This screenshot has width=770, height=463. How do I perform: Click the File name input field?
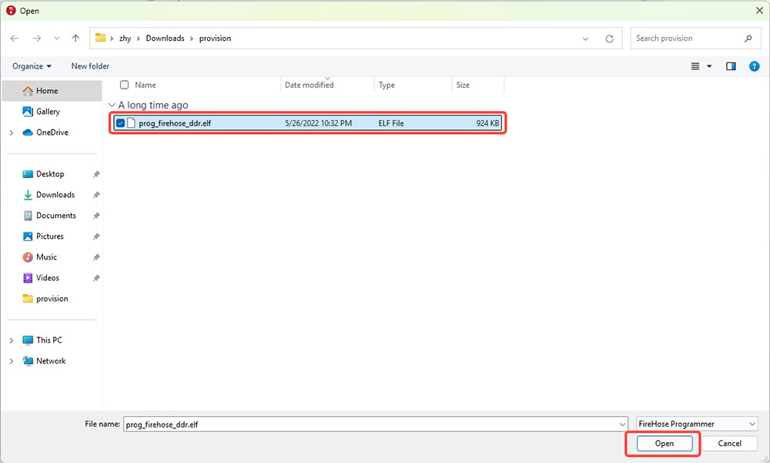point(370,424)
